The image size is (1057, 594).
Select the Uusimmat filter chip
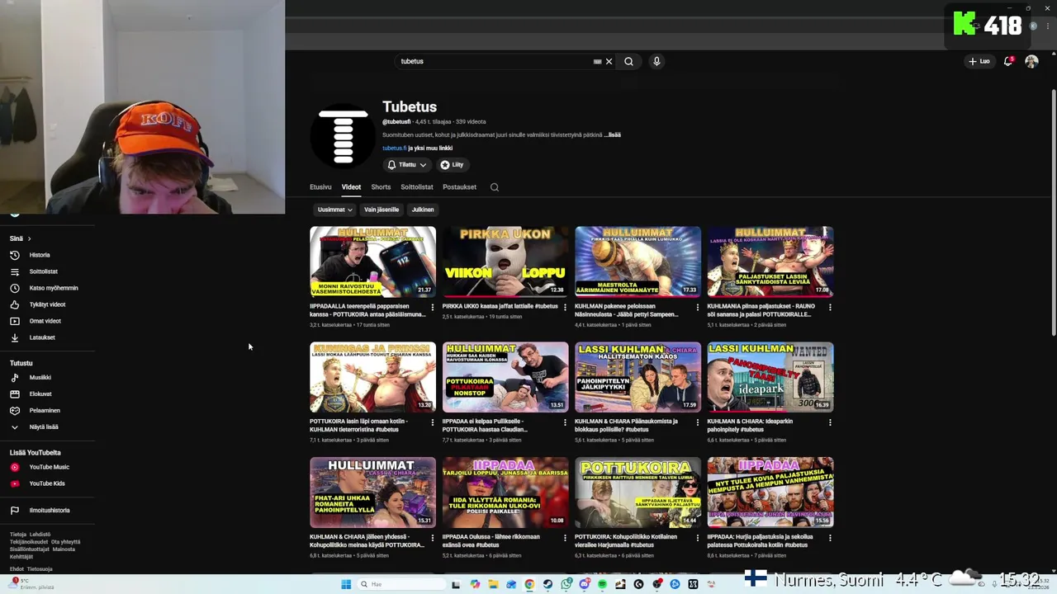pos(334,210)
